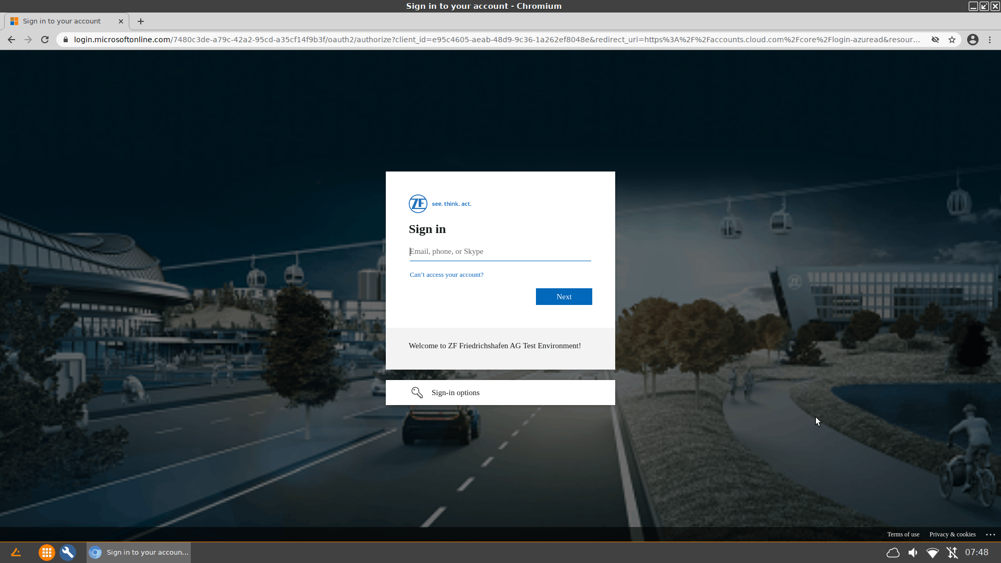
Task: Close the Chromium window
Action: coord(995,6)
